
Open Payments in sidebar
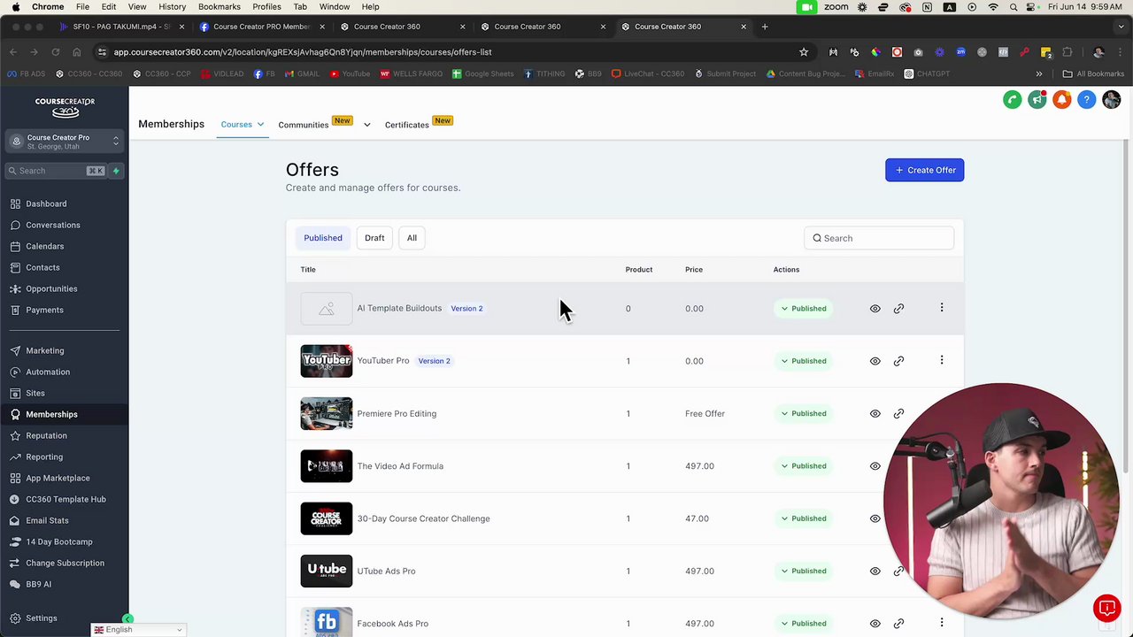click(x=44, y=310)
